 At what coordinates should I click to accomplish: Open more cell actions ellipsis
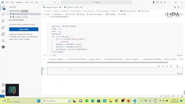[x=174, y=66]
